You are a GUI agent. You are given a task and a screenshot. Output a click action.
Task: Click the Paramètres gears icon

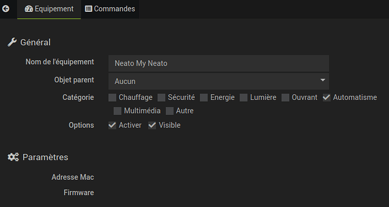click(x=13, y=157)
